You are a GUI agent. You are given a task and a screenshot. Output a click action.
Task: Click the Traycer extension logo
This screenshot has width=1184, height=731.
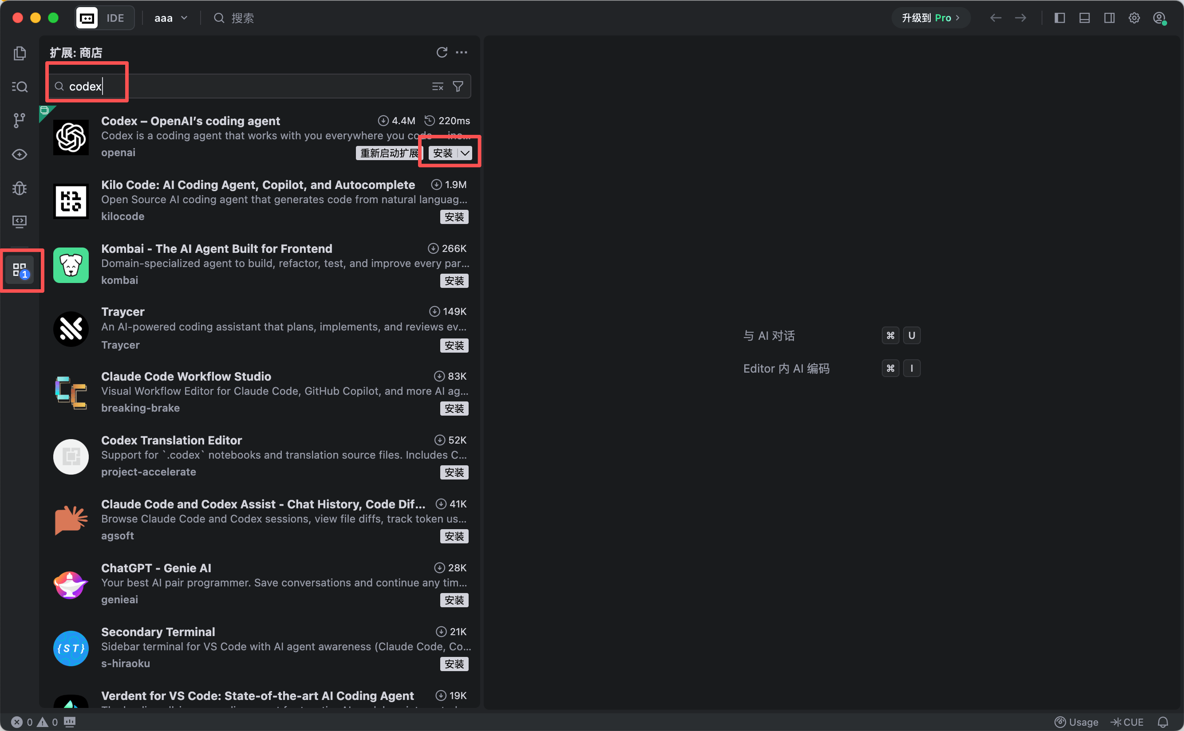pyautogui.click(x=71, y=329)
